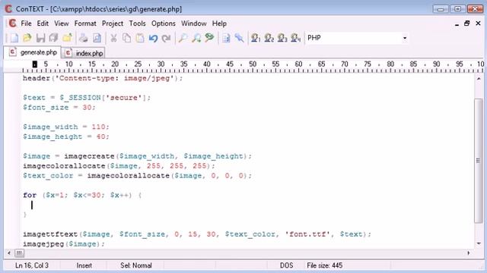Click the New file toolbar icon
Image resolution: width=487 pixels, height=273 pixels.
[14, 38]
